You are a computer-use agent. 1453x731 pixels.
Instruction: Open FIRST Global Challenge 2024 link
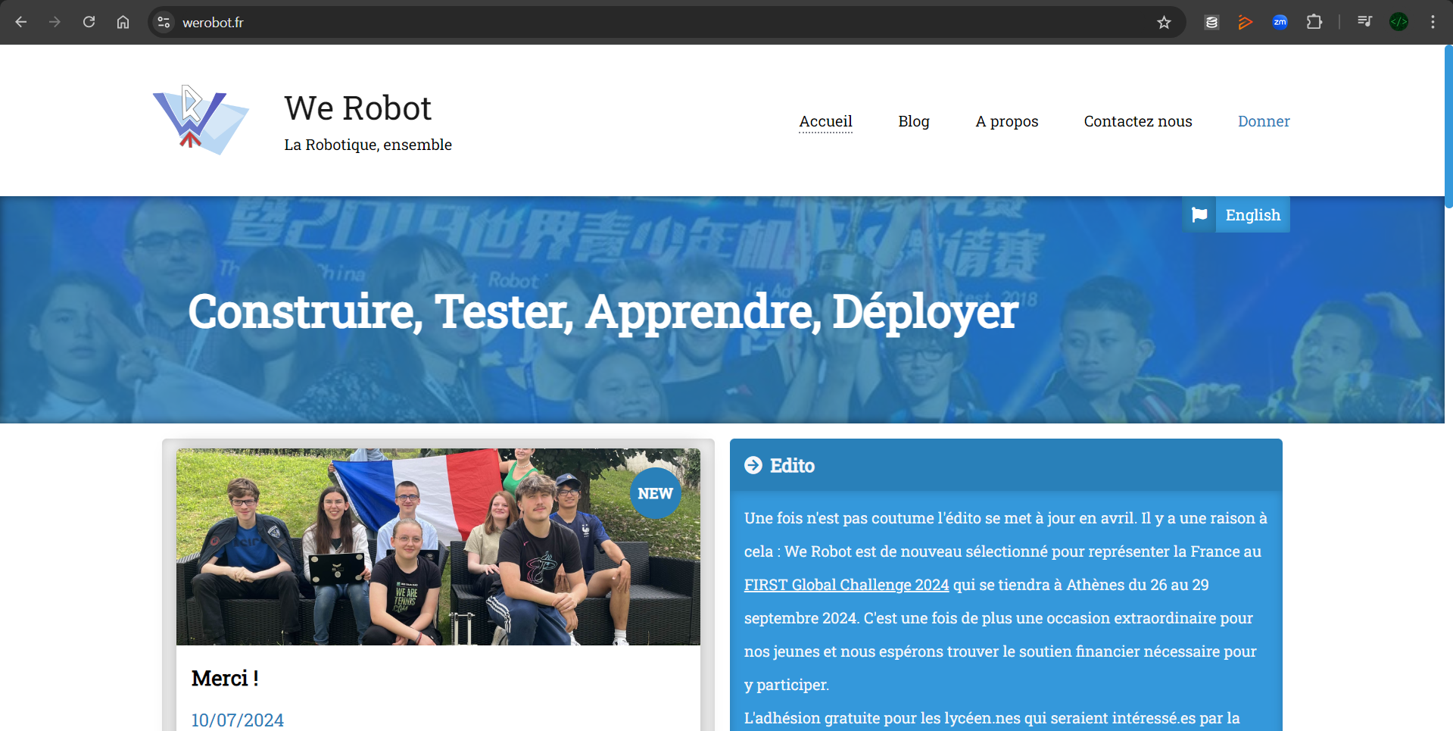[846, 585]
